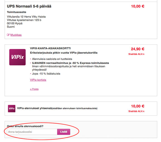Click the Jopa -15 % lisätakuista bullet
Viewport: 161px width, 142px height.
tap(46, 74)
